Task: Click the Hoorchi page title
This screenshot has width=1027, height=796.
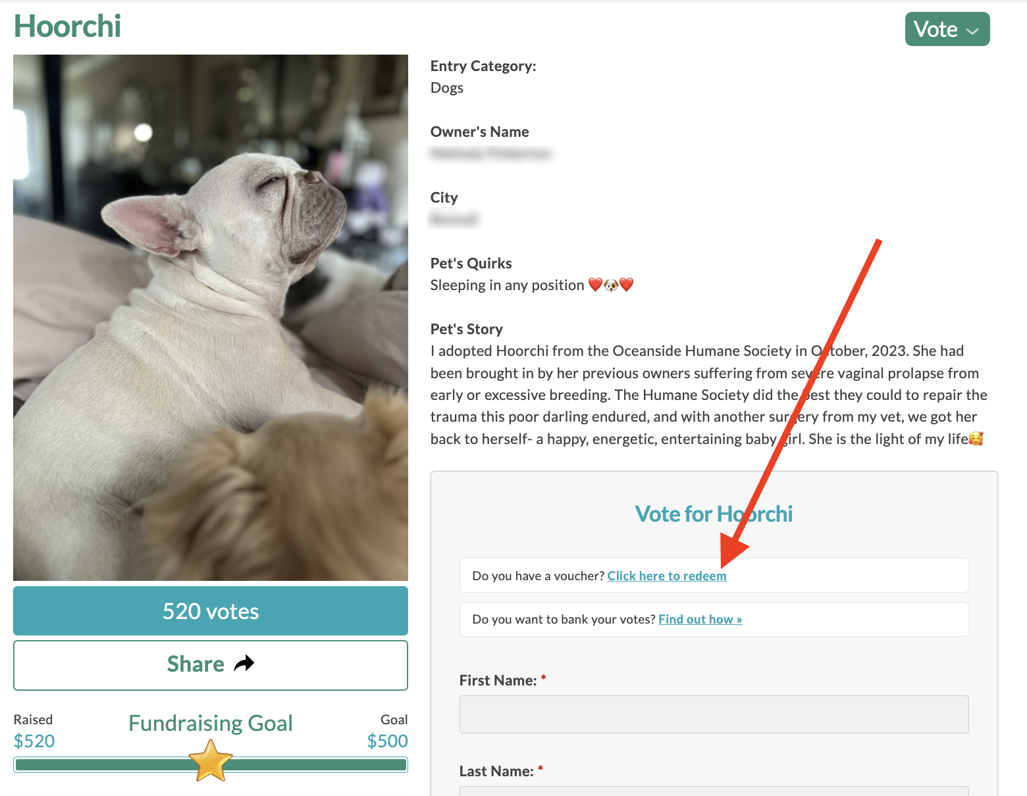Action: point(68,27)
